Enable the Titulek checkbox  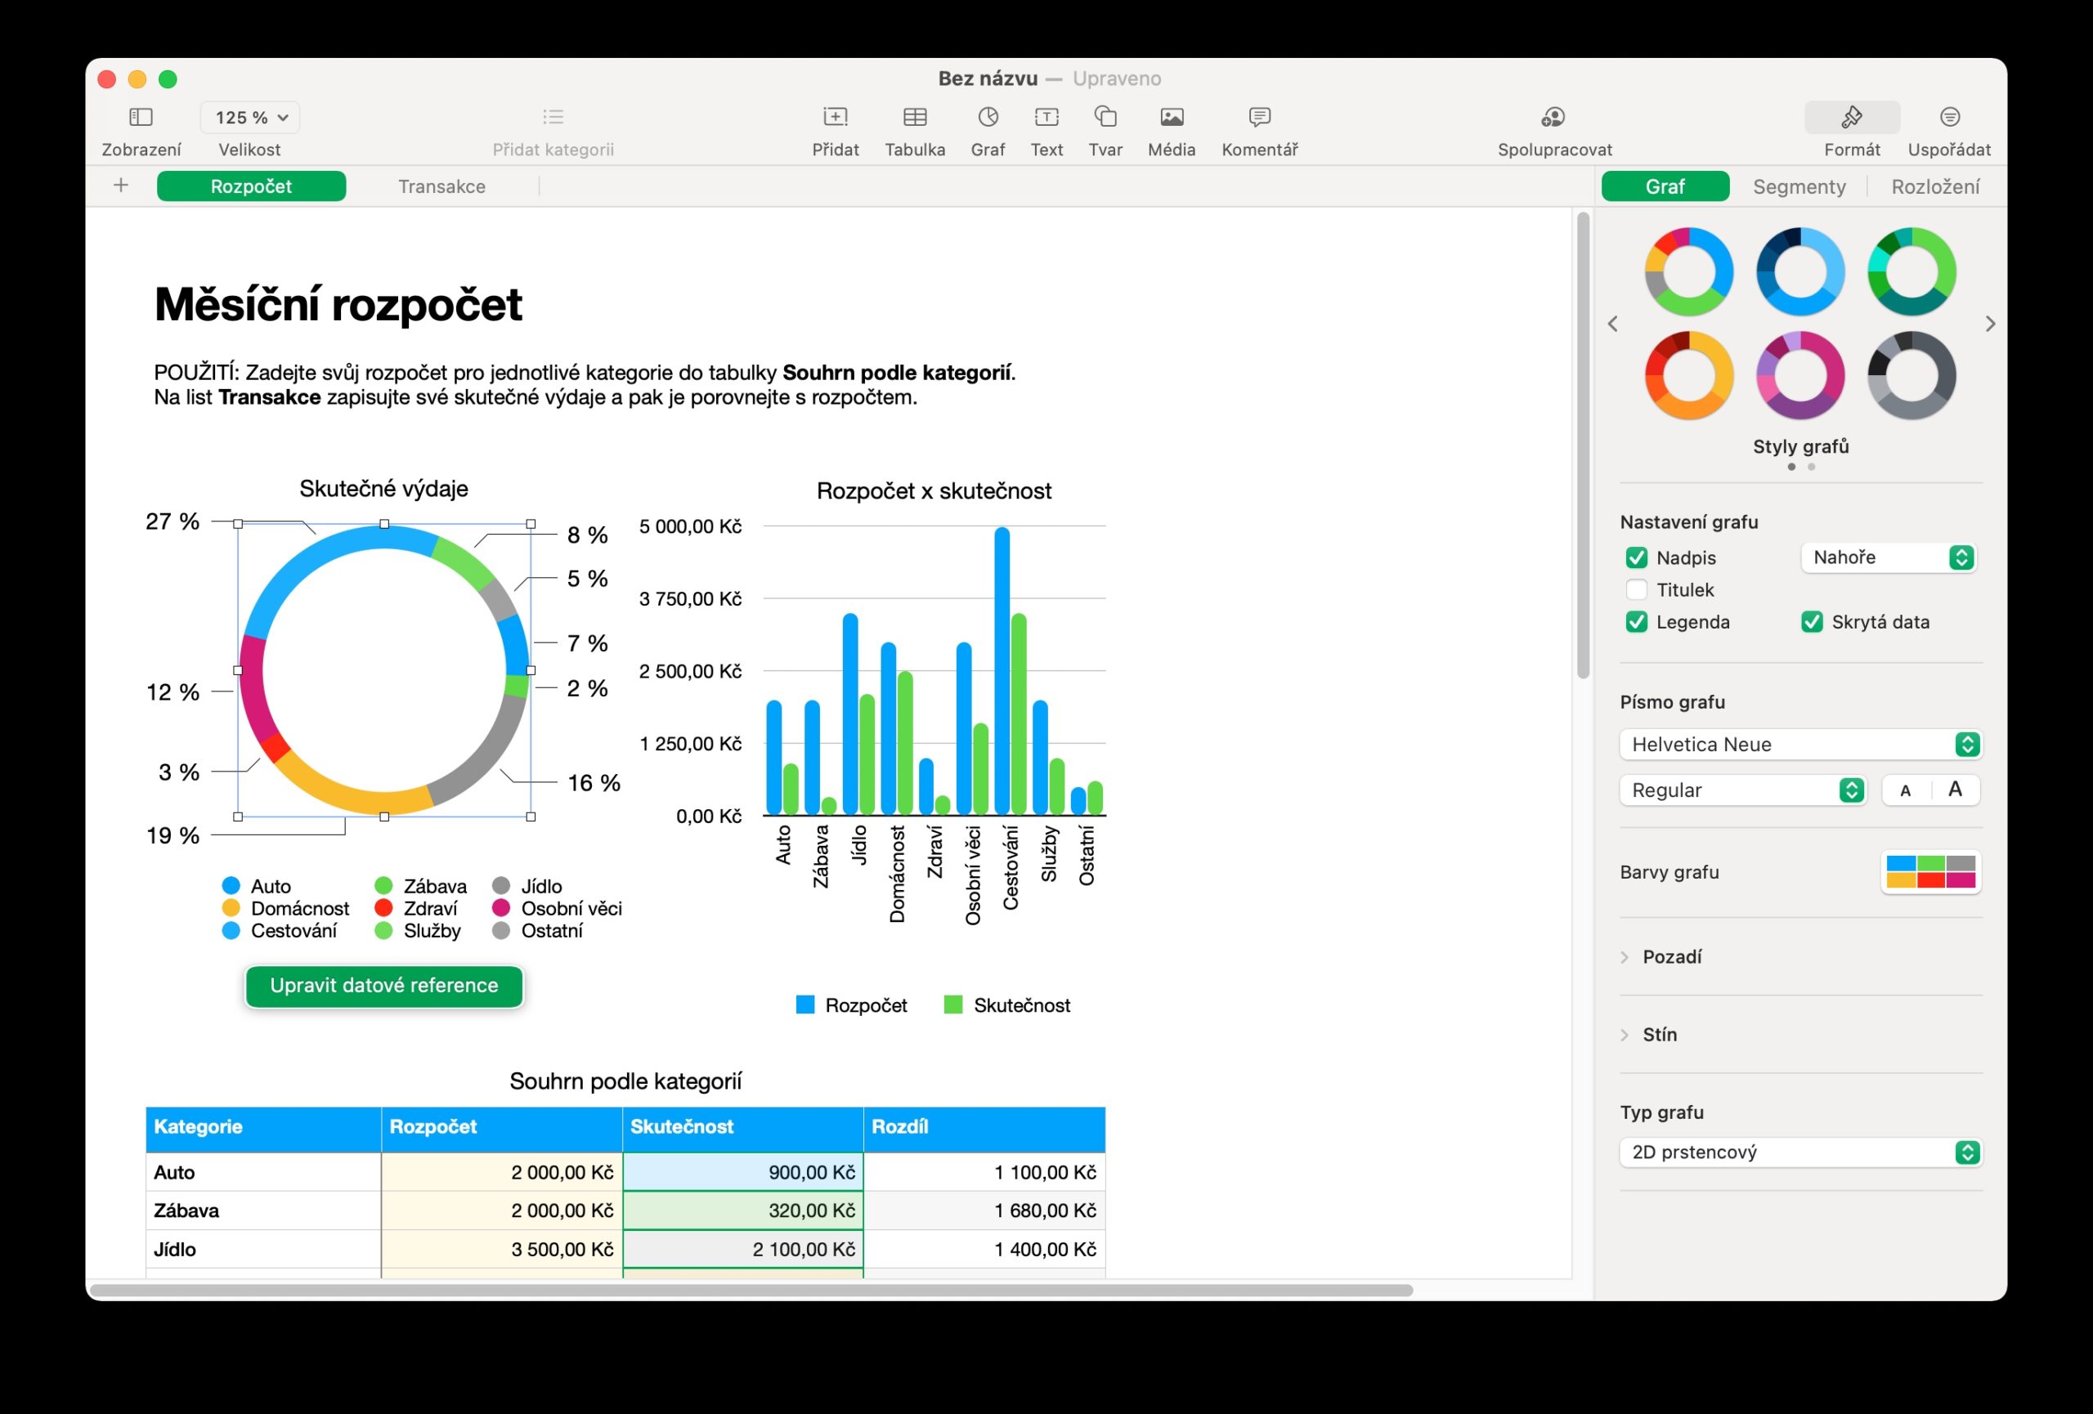pyautogui.click(x=1637, y=590)
